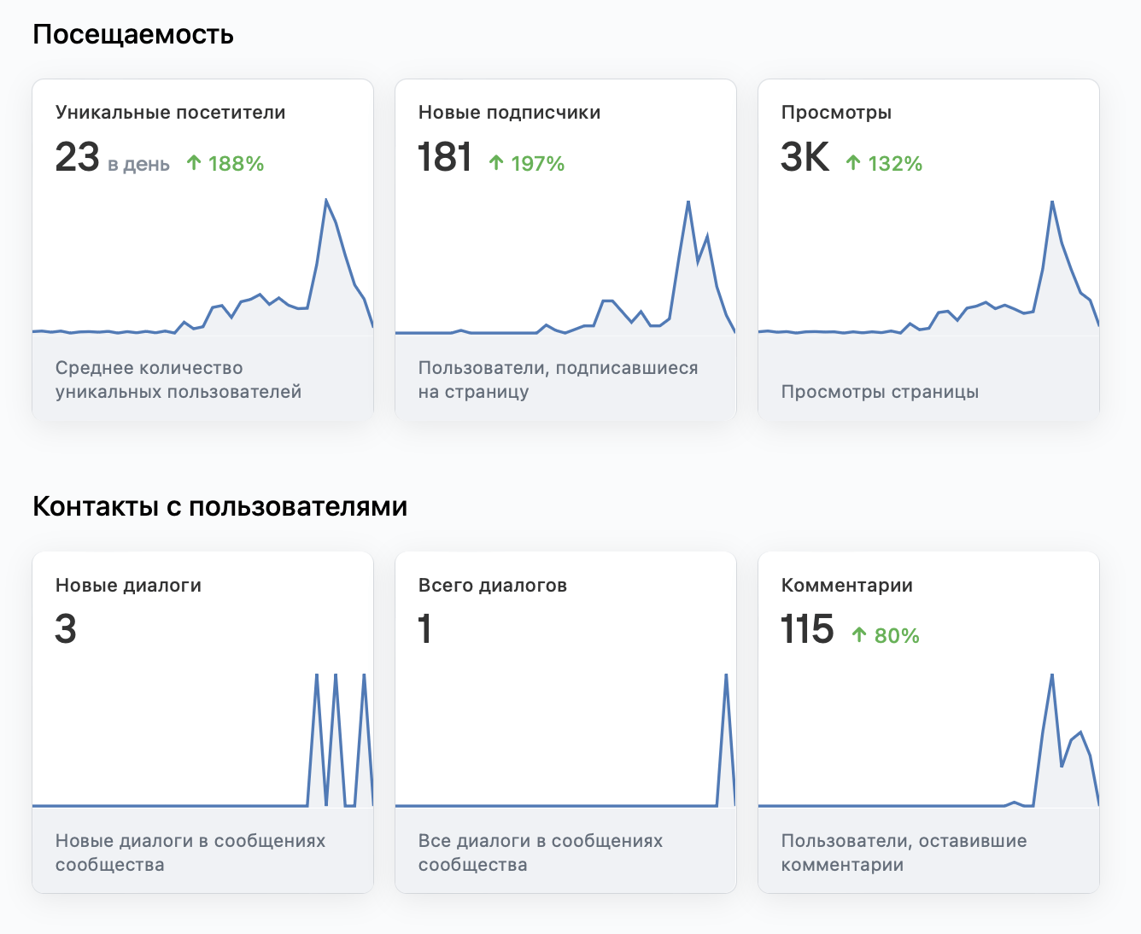Click the up arrow next to 132%

click(x=853, y=163)
